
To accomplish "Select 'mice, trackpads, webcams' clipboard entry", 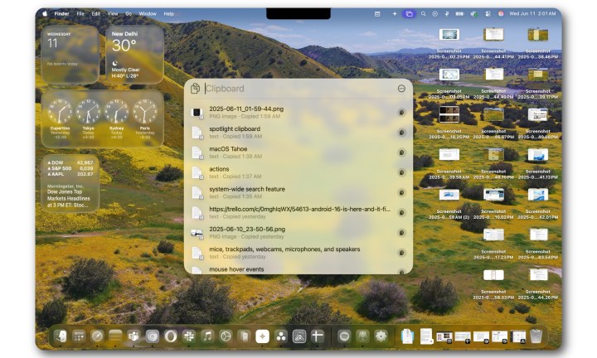I will click(290, 253).
